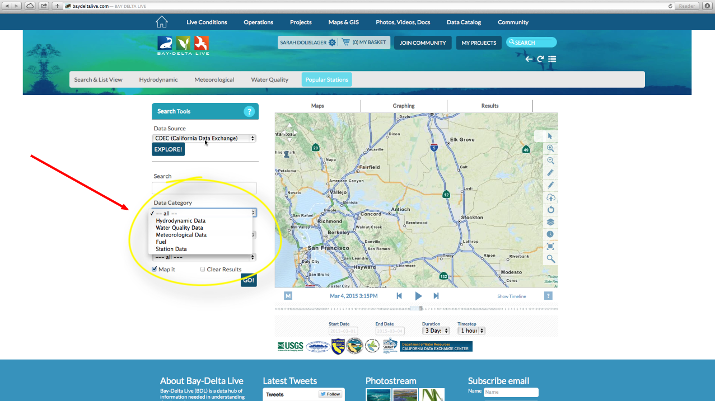Click JOIN COMMUNITY button
This screenshot has width=715, height=401.
click(423, 43)
